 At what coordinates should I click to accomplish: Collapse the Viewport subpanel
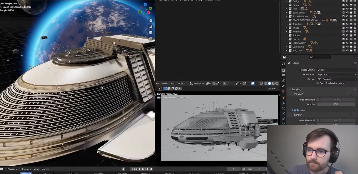pyautogui.click(x=292, y=94)
